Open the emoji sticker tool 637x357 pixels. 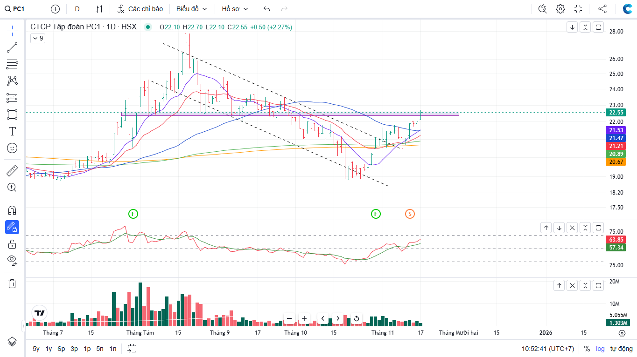point(12,148)
